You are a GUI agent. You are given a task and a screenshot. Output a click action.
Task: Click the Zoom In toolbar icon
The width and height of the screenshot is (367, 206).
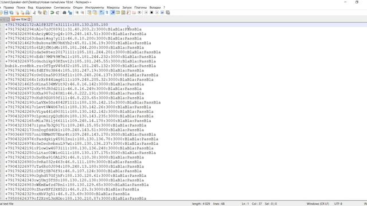pos(77,13)
